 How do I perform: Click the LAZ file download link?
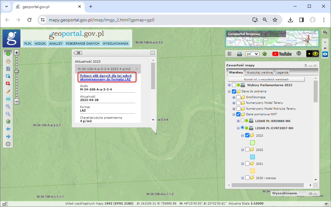105,77
